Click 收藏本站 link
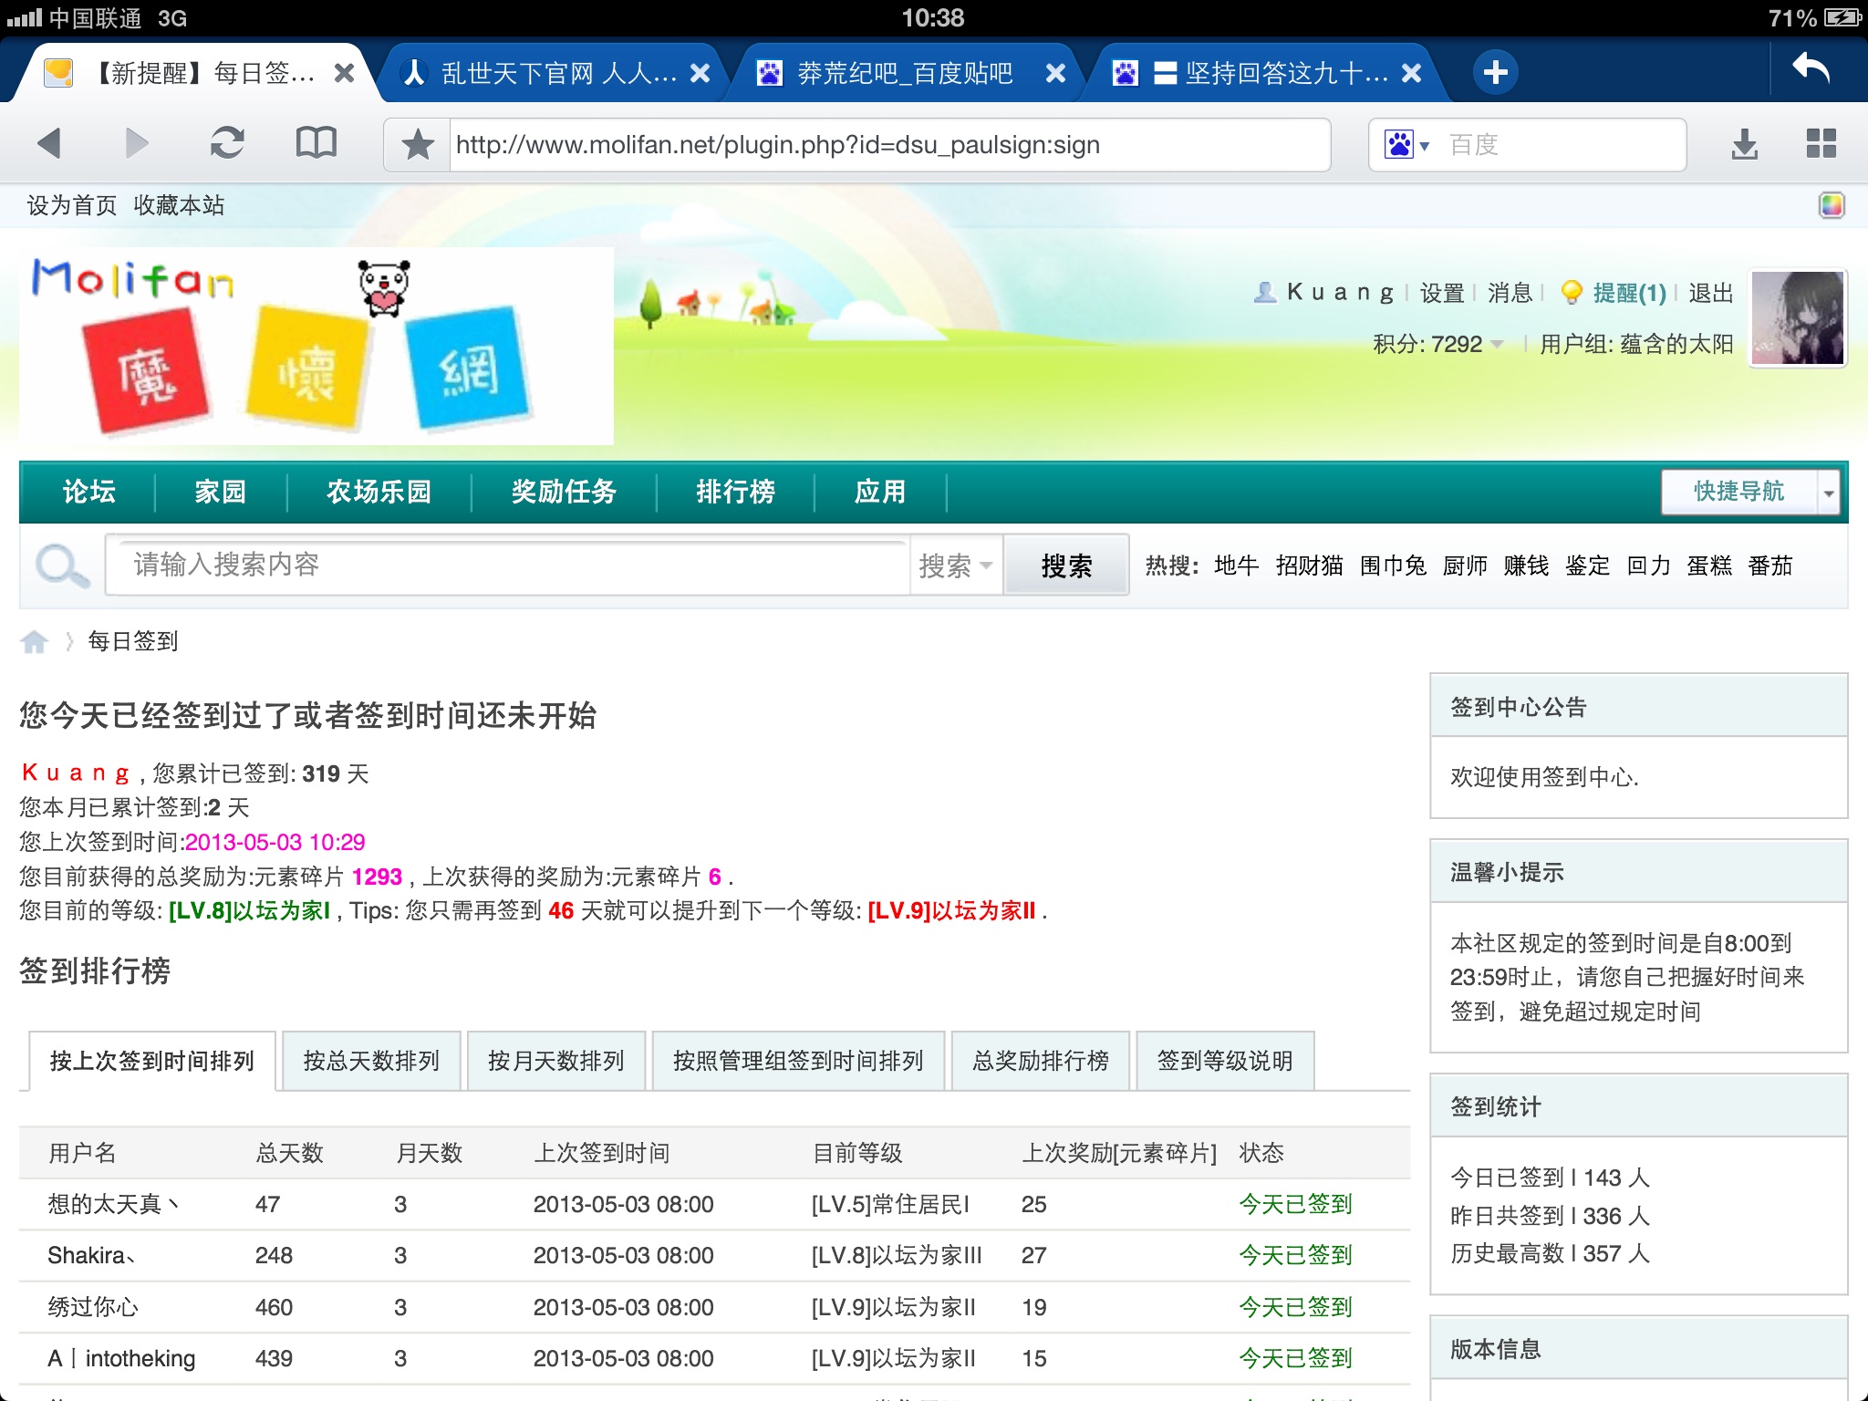The image size is (1868, 1401). pos(179,205)
